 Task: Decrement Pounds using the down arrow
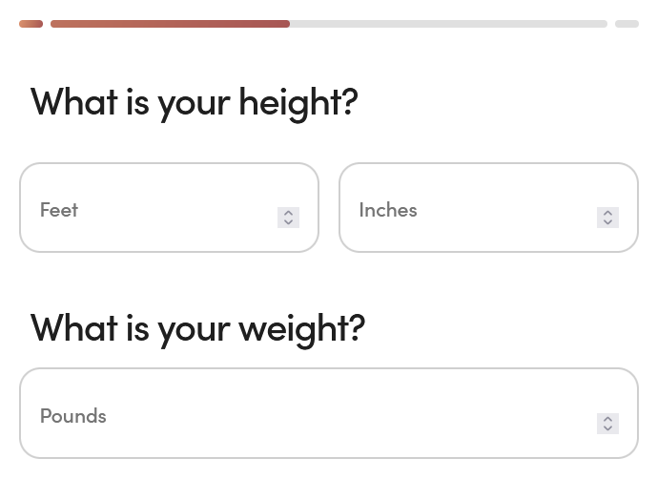coord(607,428)
